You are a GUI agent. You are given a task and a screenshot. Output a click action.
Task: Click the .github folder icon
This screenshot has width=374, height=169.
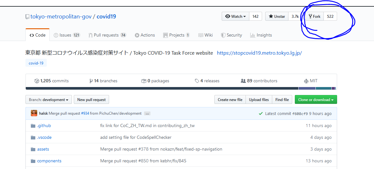(33, 125)
